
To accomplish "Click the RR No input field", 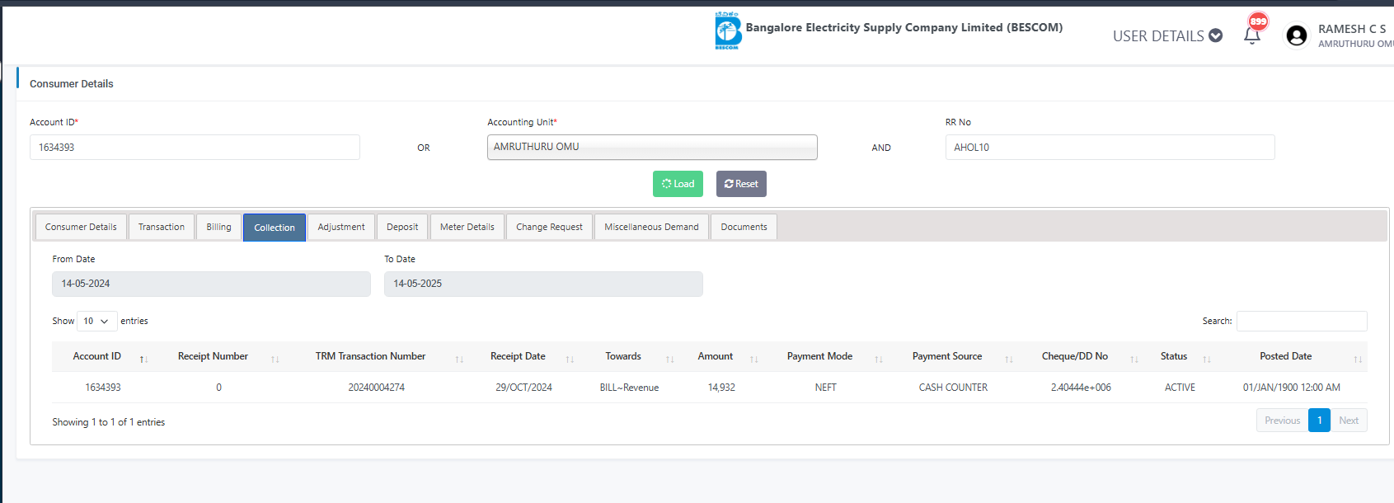I will click(x=1110, y=148).
